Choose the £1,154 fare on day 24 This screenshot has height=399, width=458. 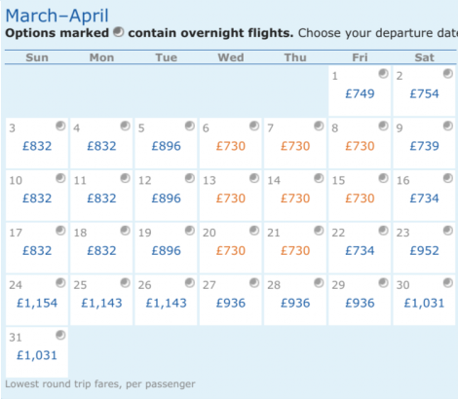[37, 303]
